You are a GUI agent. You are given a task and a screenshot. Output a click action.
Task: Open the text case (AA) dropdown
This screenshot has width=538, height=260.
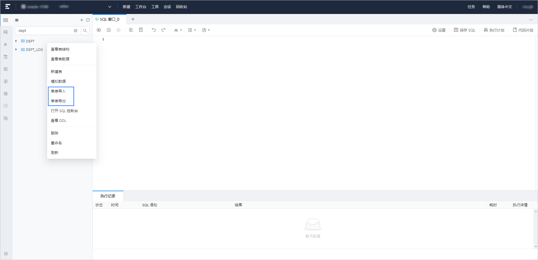[x=178, y=30]
